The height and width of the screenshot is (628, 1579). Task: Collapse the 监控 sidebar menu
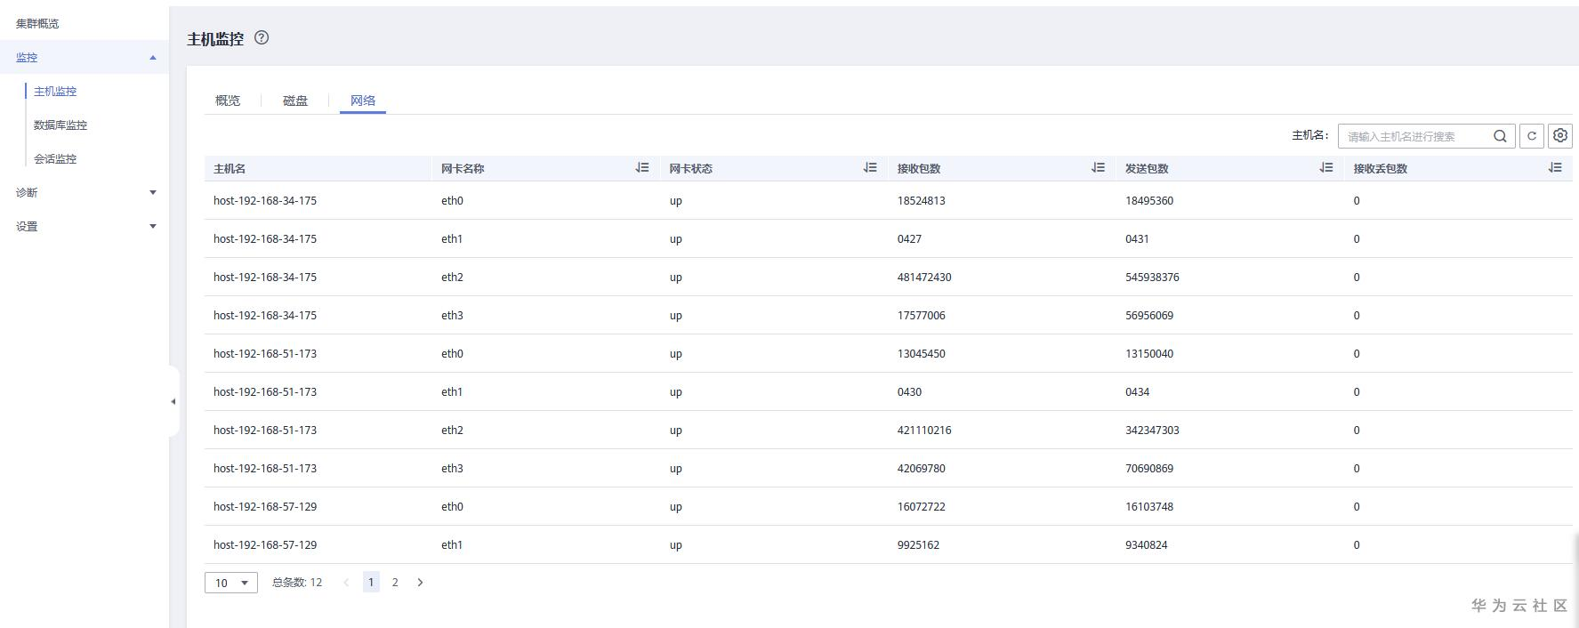pos(153,58)
